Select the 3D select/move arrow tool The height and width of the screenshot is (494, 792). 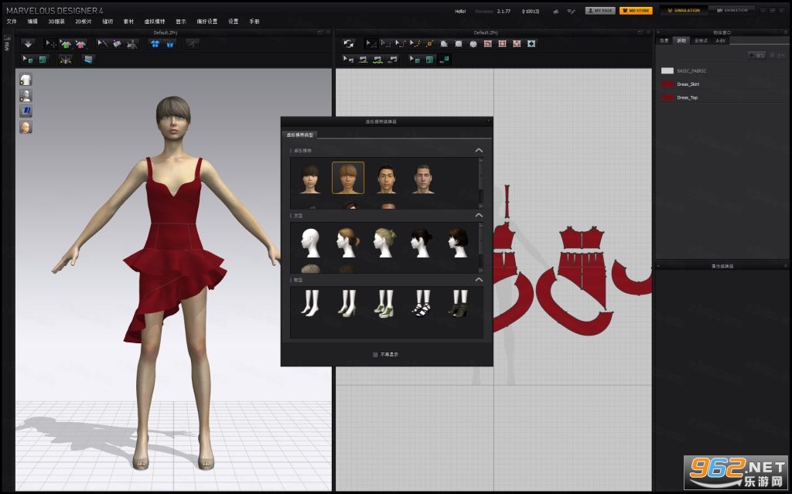pyautogui.click(x=51, y=44)
